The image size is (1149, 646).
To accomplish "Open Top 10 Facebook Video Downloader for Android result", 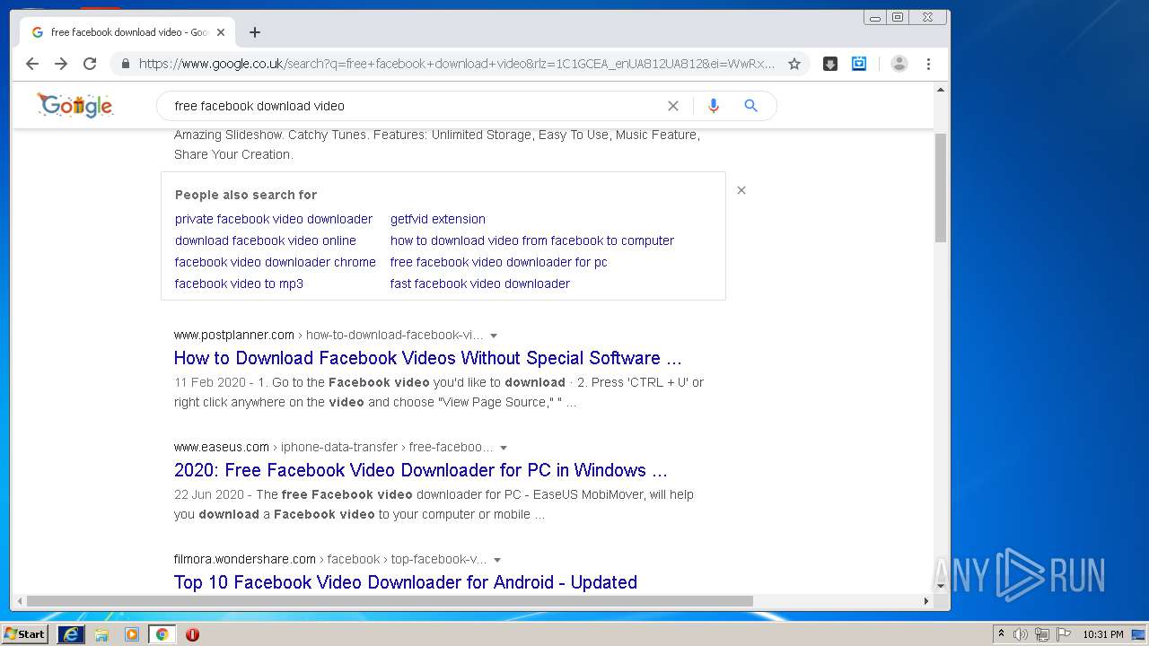I will click(x=406, y=582).
